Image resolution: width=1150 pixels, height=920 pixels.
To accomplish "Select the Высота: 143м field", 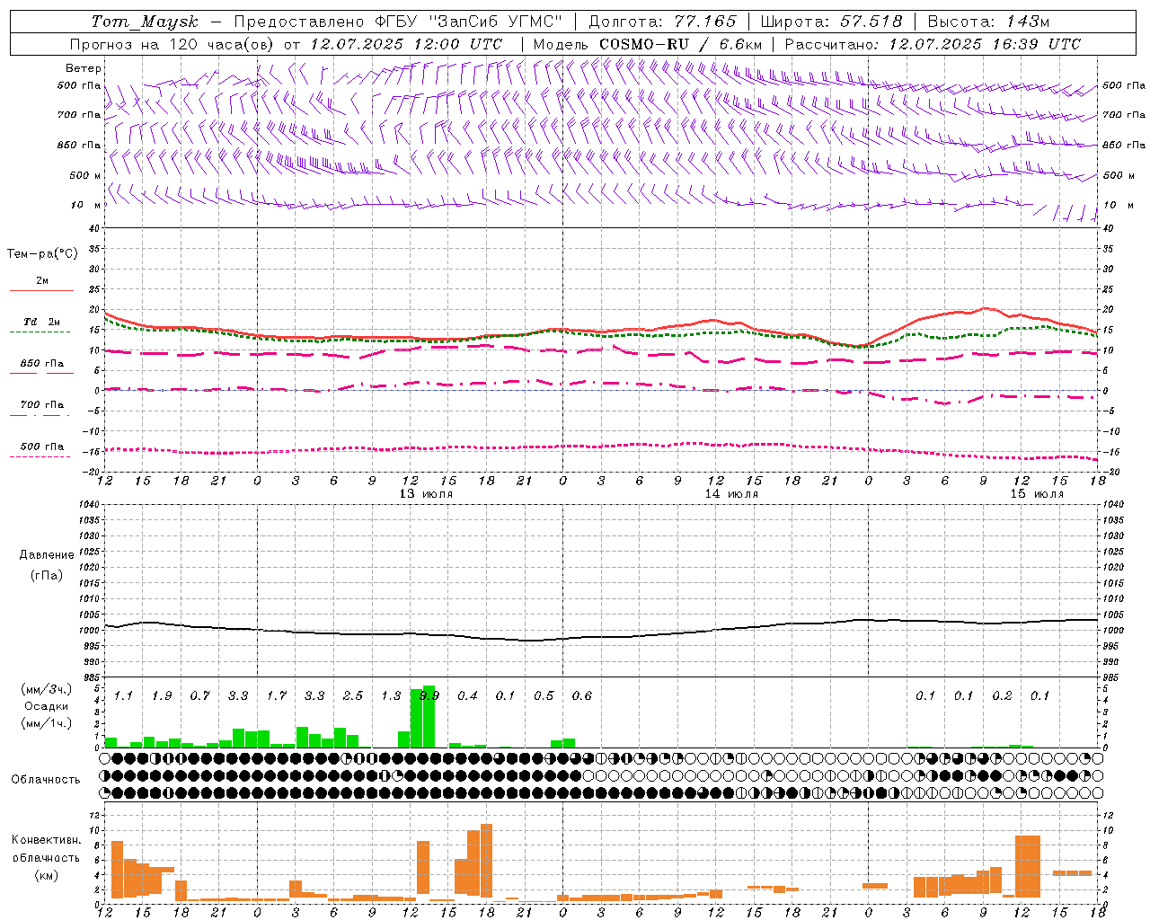I will (x=988, y=22).
